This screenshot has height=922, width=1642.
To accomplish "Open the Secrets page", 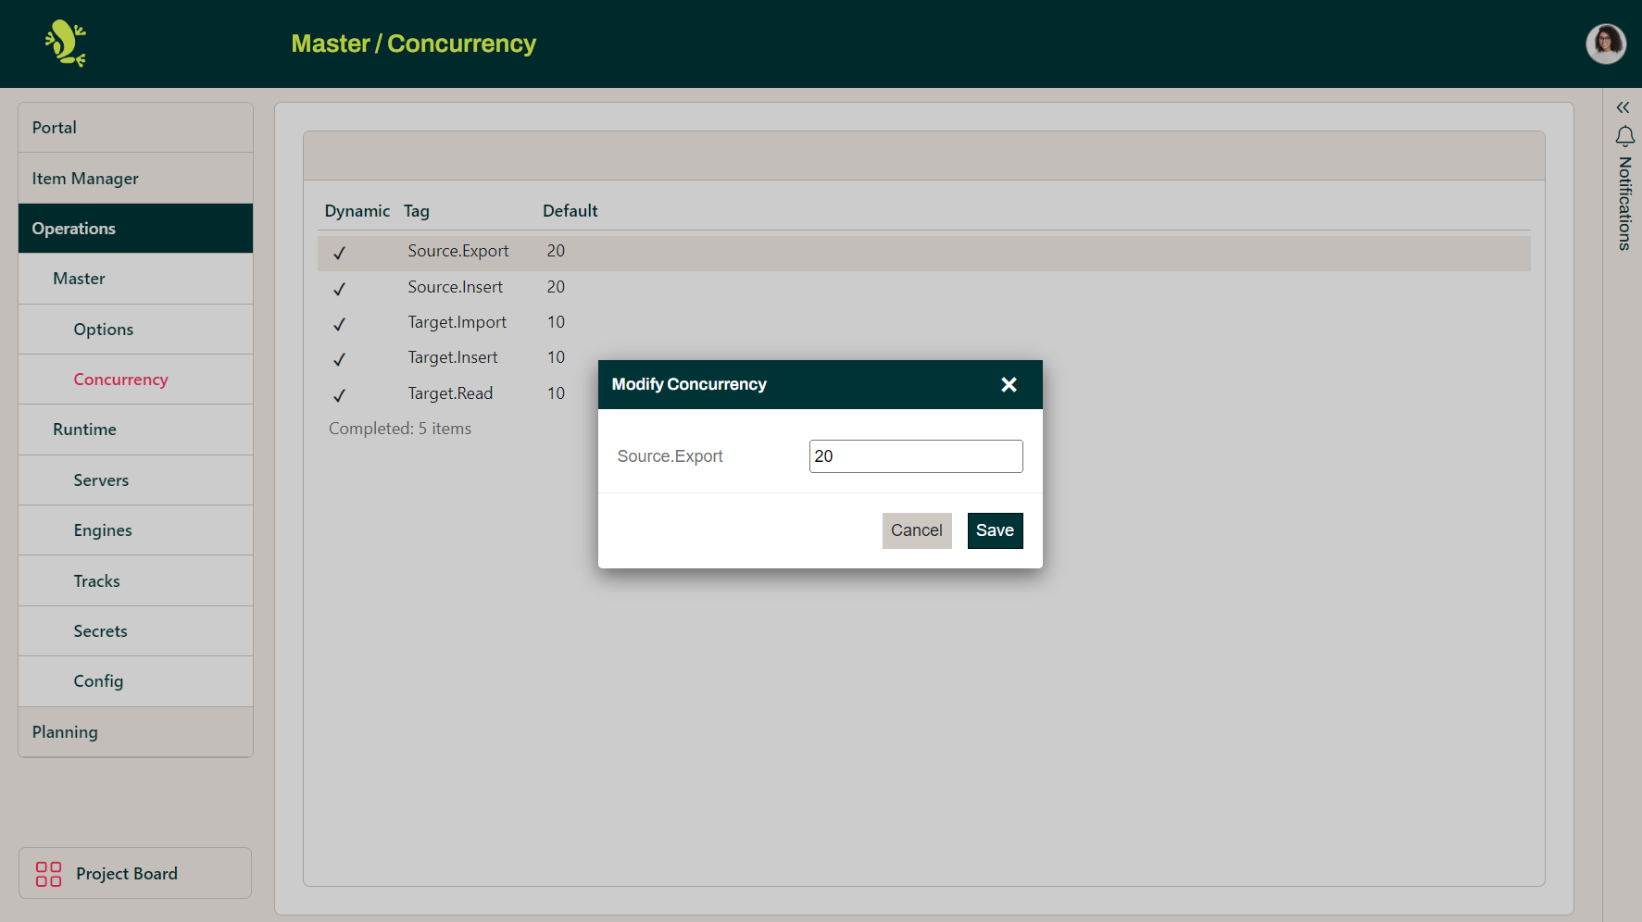I will pos(100,630).
